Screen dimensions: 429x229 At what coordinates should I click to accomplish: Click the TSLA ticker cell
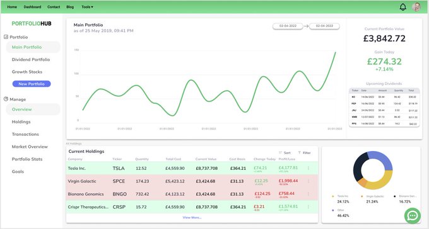[x=119, y=169]
